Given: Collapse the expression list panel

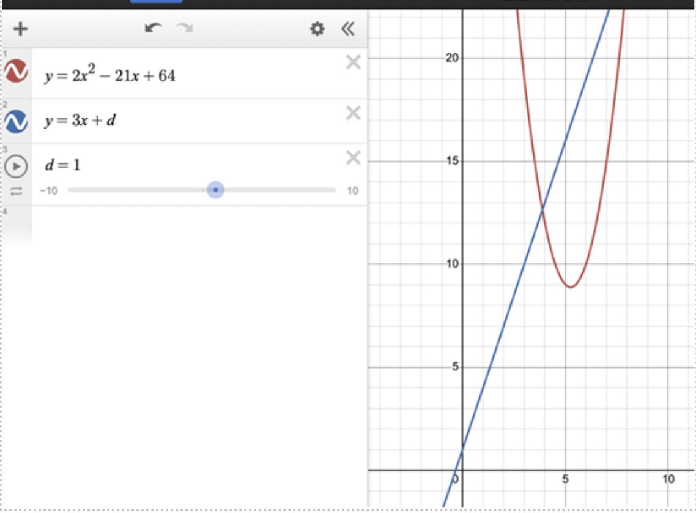Looking at the screenshot, I should click(348, 29).
